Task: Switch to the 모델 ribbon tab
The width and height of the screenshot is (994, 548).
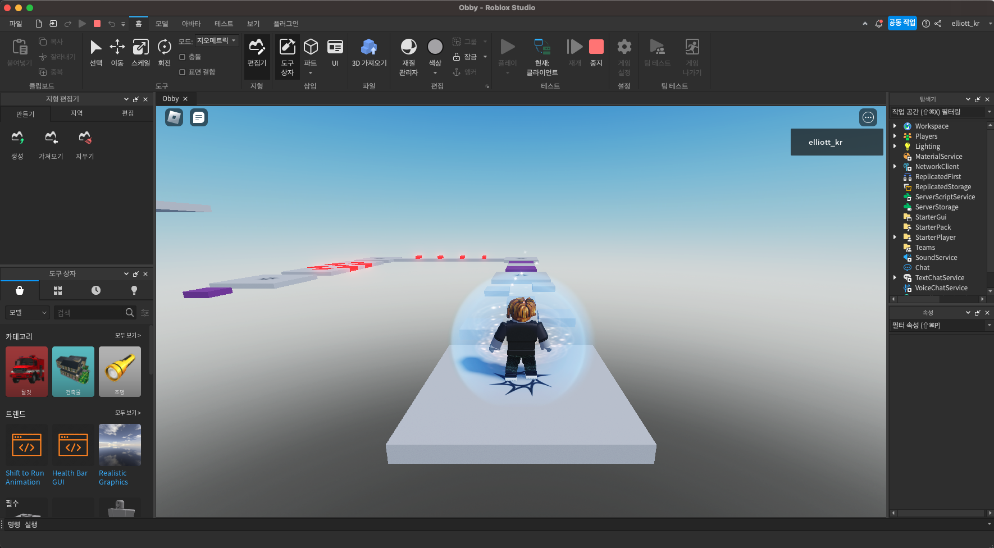Action: coord(162,24)
